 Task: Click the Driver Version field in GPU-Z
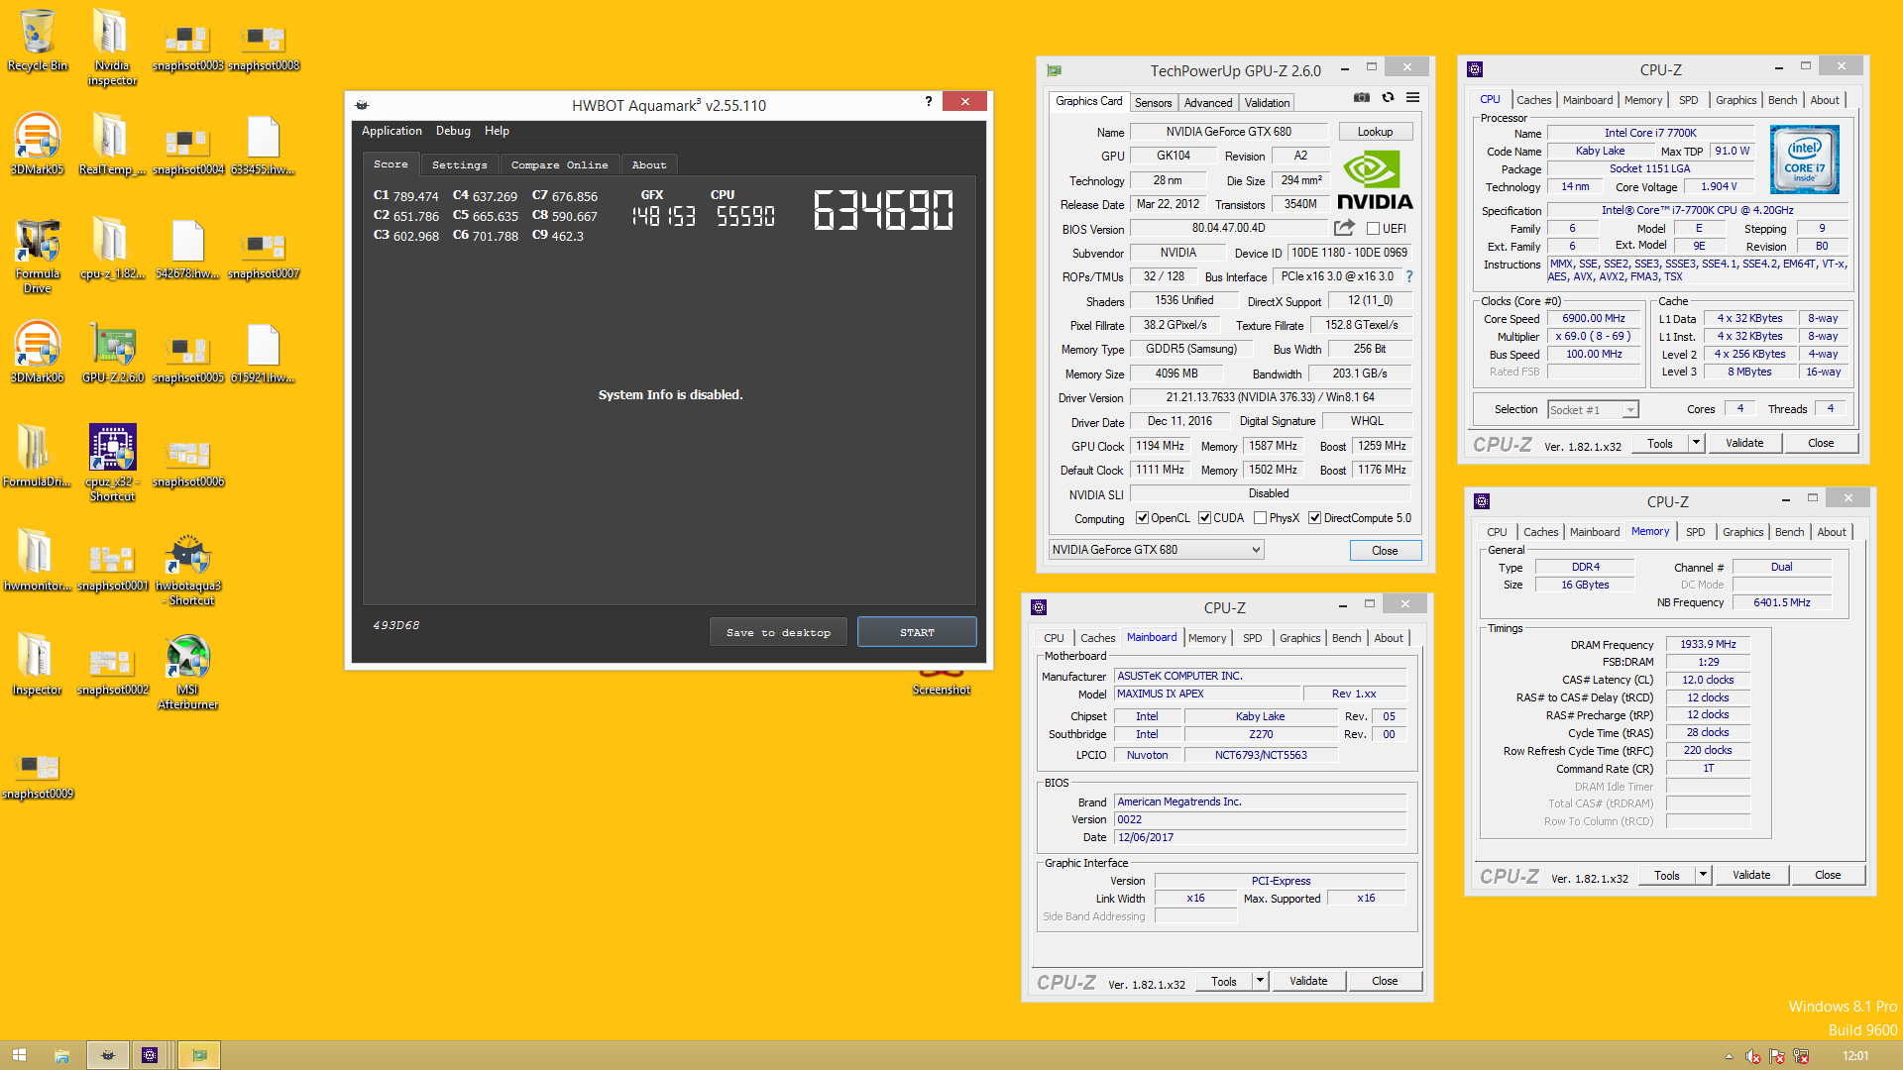(1269, 397)
